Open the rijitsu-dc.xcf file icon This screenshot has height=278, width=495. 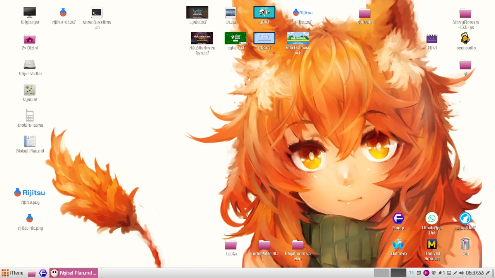click(x=63, y=12)
